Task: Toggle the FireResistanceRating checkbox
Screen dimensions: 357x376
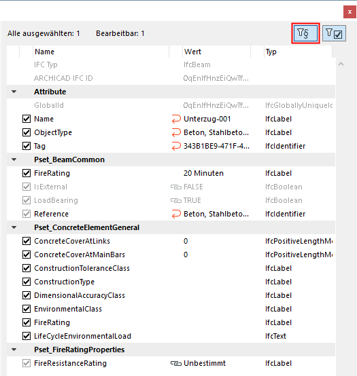Action: [x=27, y=363]
